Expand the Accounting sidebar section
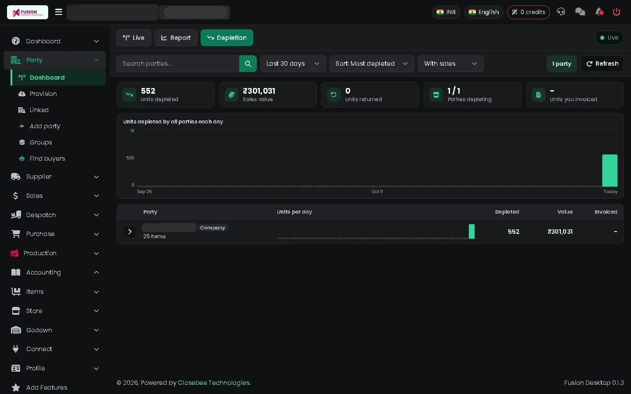The width and height of the screenshot is (631, 394). pos(55,272)
